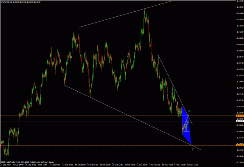This screenshot has width=244, height=167.
Task: Click the 1.42070 price scale label
Action: pos(240,20)
